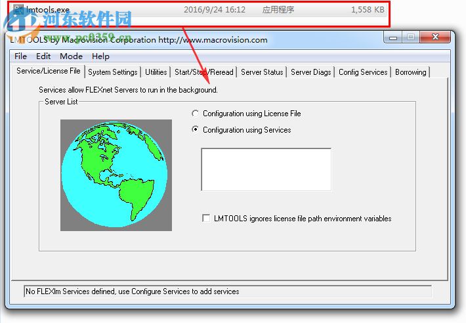
Task: Click the 2016/9/24 16:12 date text
Action: [215, 10]
